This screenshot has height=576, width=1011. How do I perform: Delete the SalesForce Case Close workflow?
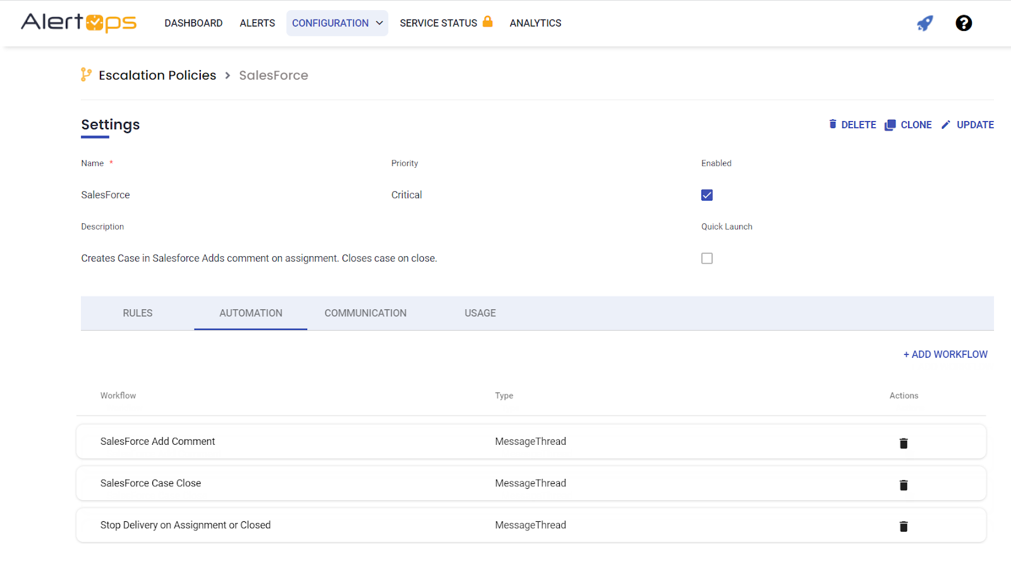point(903,485)
